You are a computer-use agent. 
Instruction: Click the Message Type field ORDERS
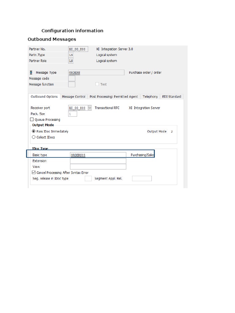point(96,72)
